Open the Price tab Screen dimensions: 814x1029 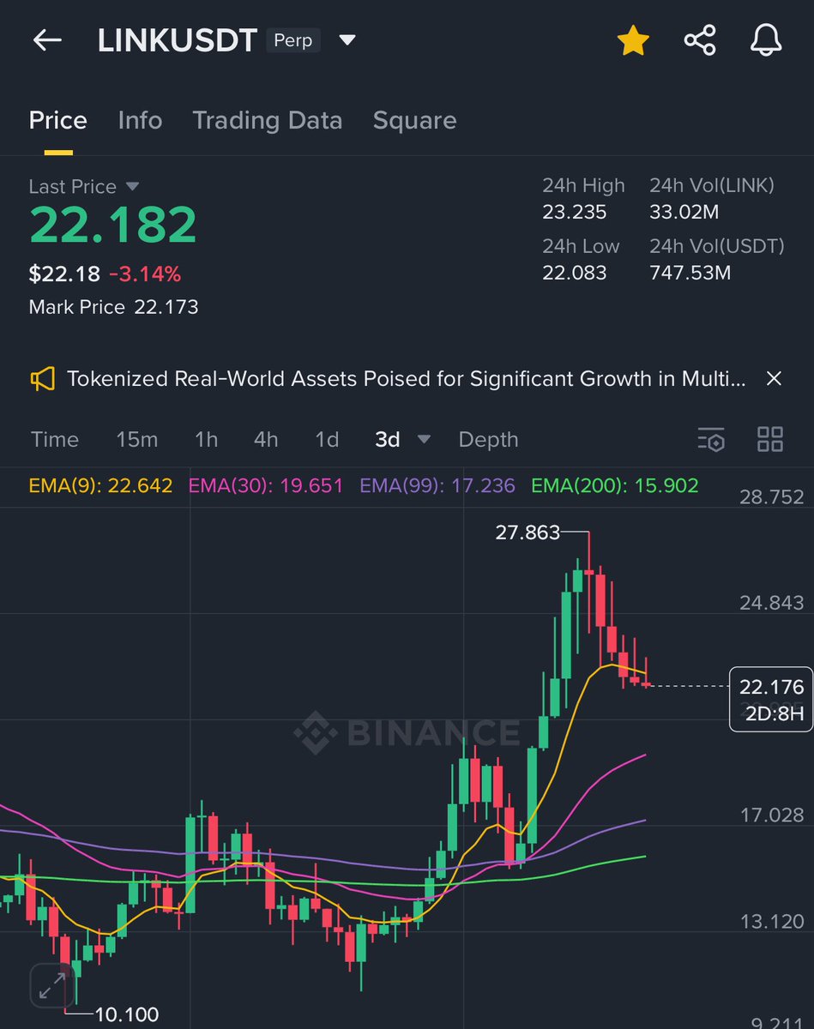click(58, 120)
